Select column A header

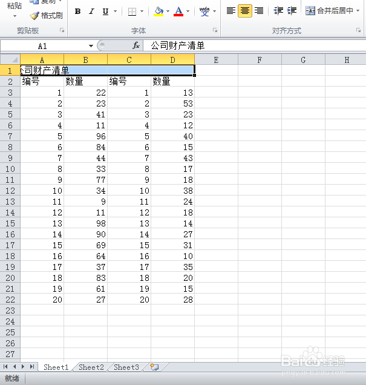pyautogui.click(x=42, y=60)
